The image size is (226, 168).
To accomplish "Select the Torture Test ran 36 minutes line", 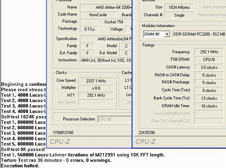I will pos(56,160).
